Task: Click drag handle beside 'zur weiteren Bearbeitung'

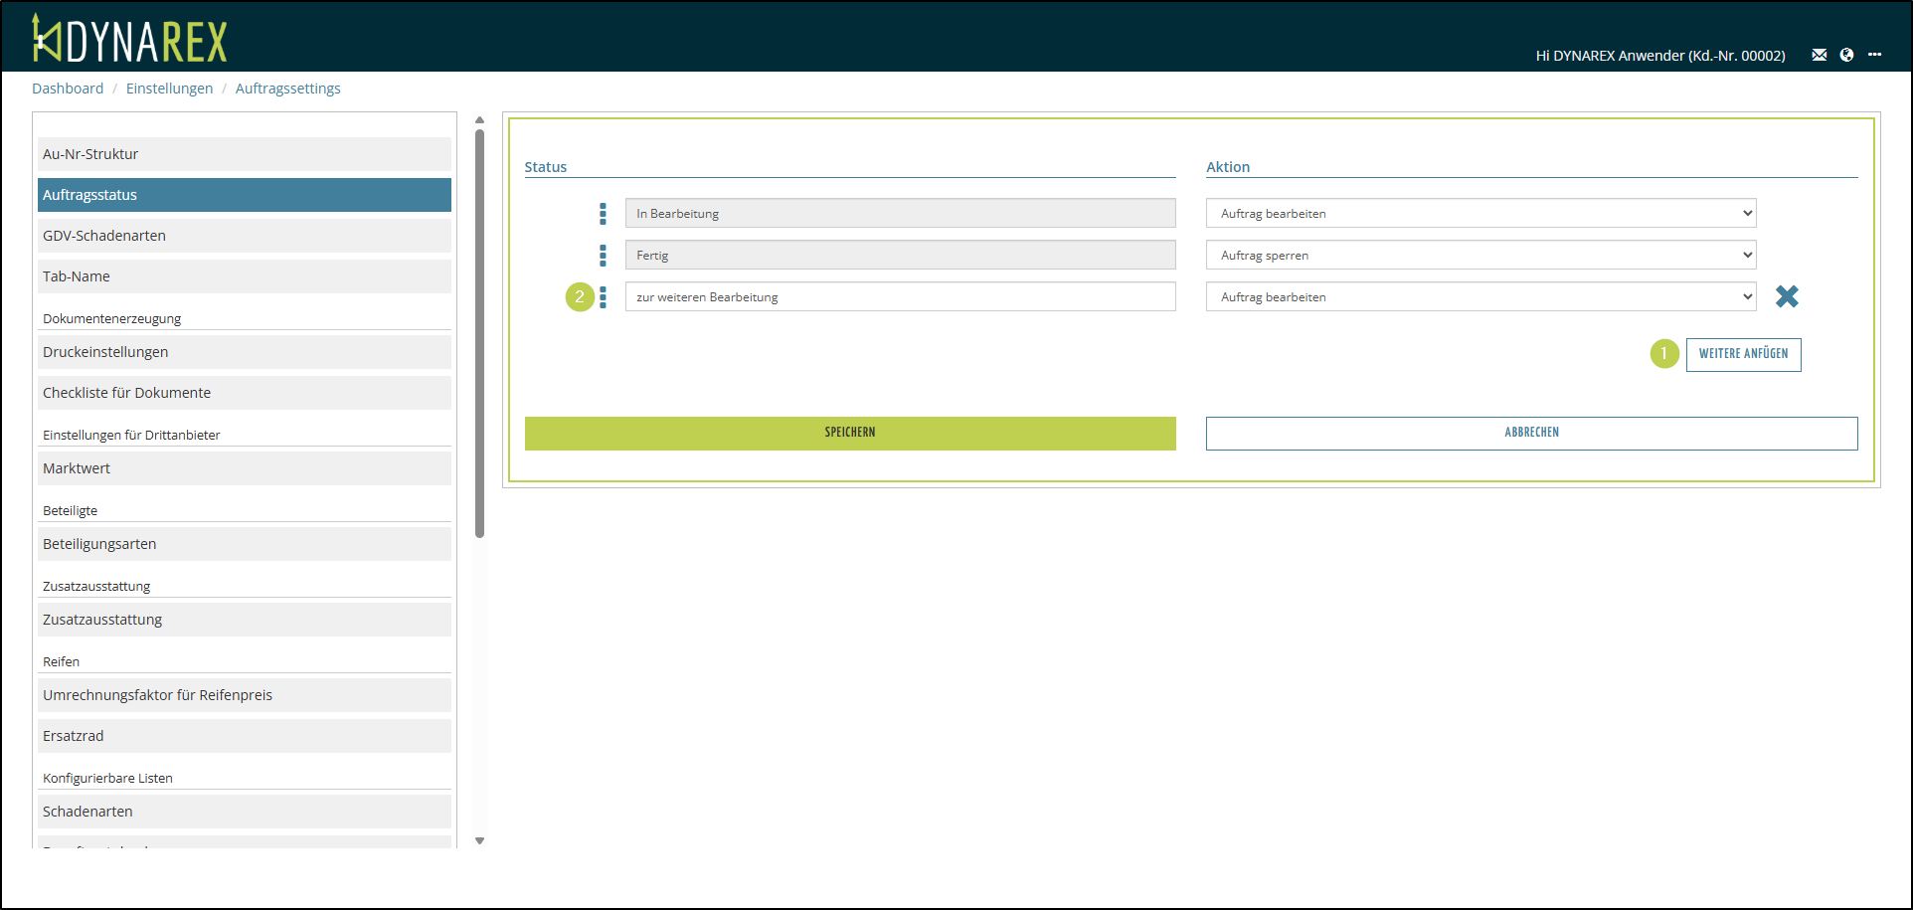Action: pos(603,297)
